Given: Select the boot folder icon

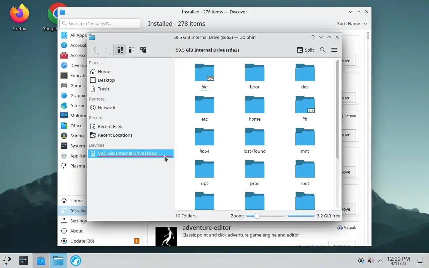Looking at the screenshot, I should (255, 72).
